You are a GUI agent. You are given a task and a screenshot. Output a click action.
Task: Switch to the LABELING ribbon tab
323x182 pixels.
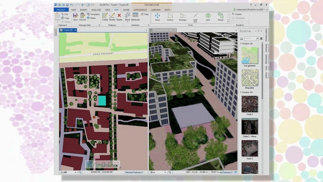point(156,10)
